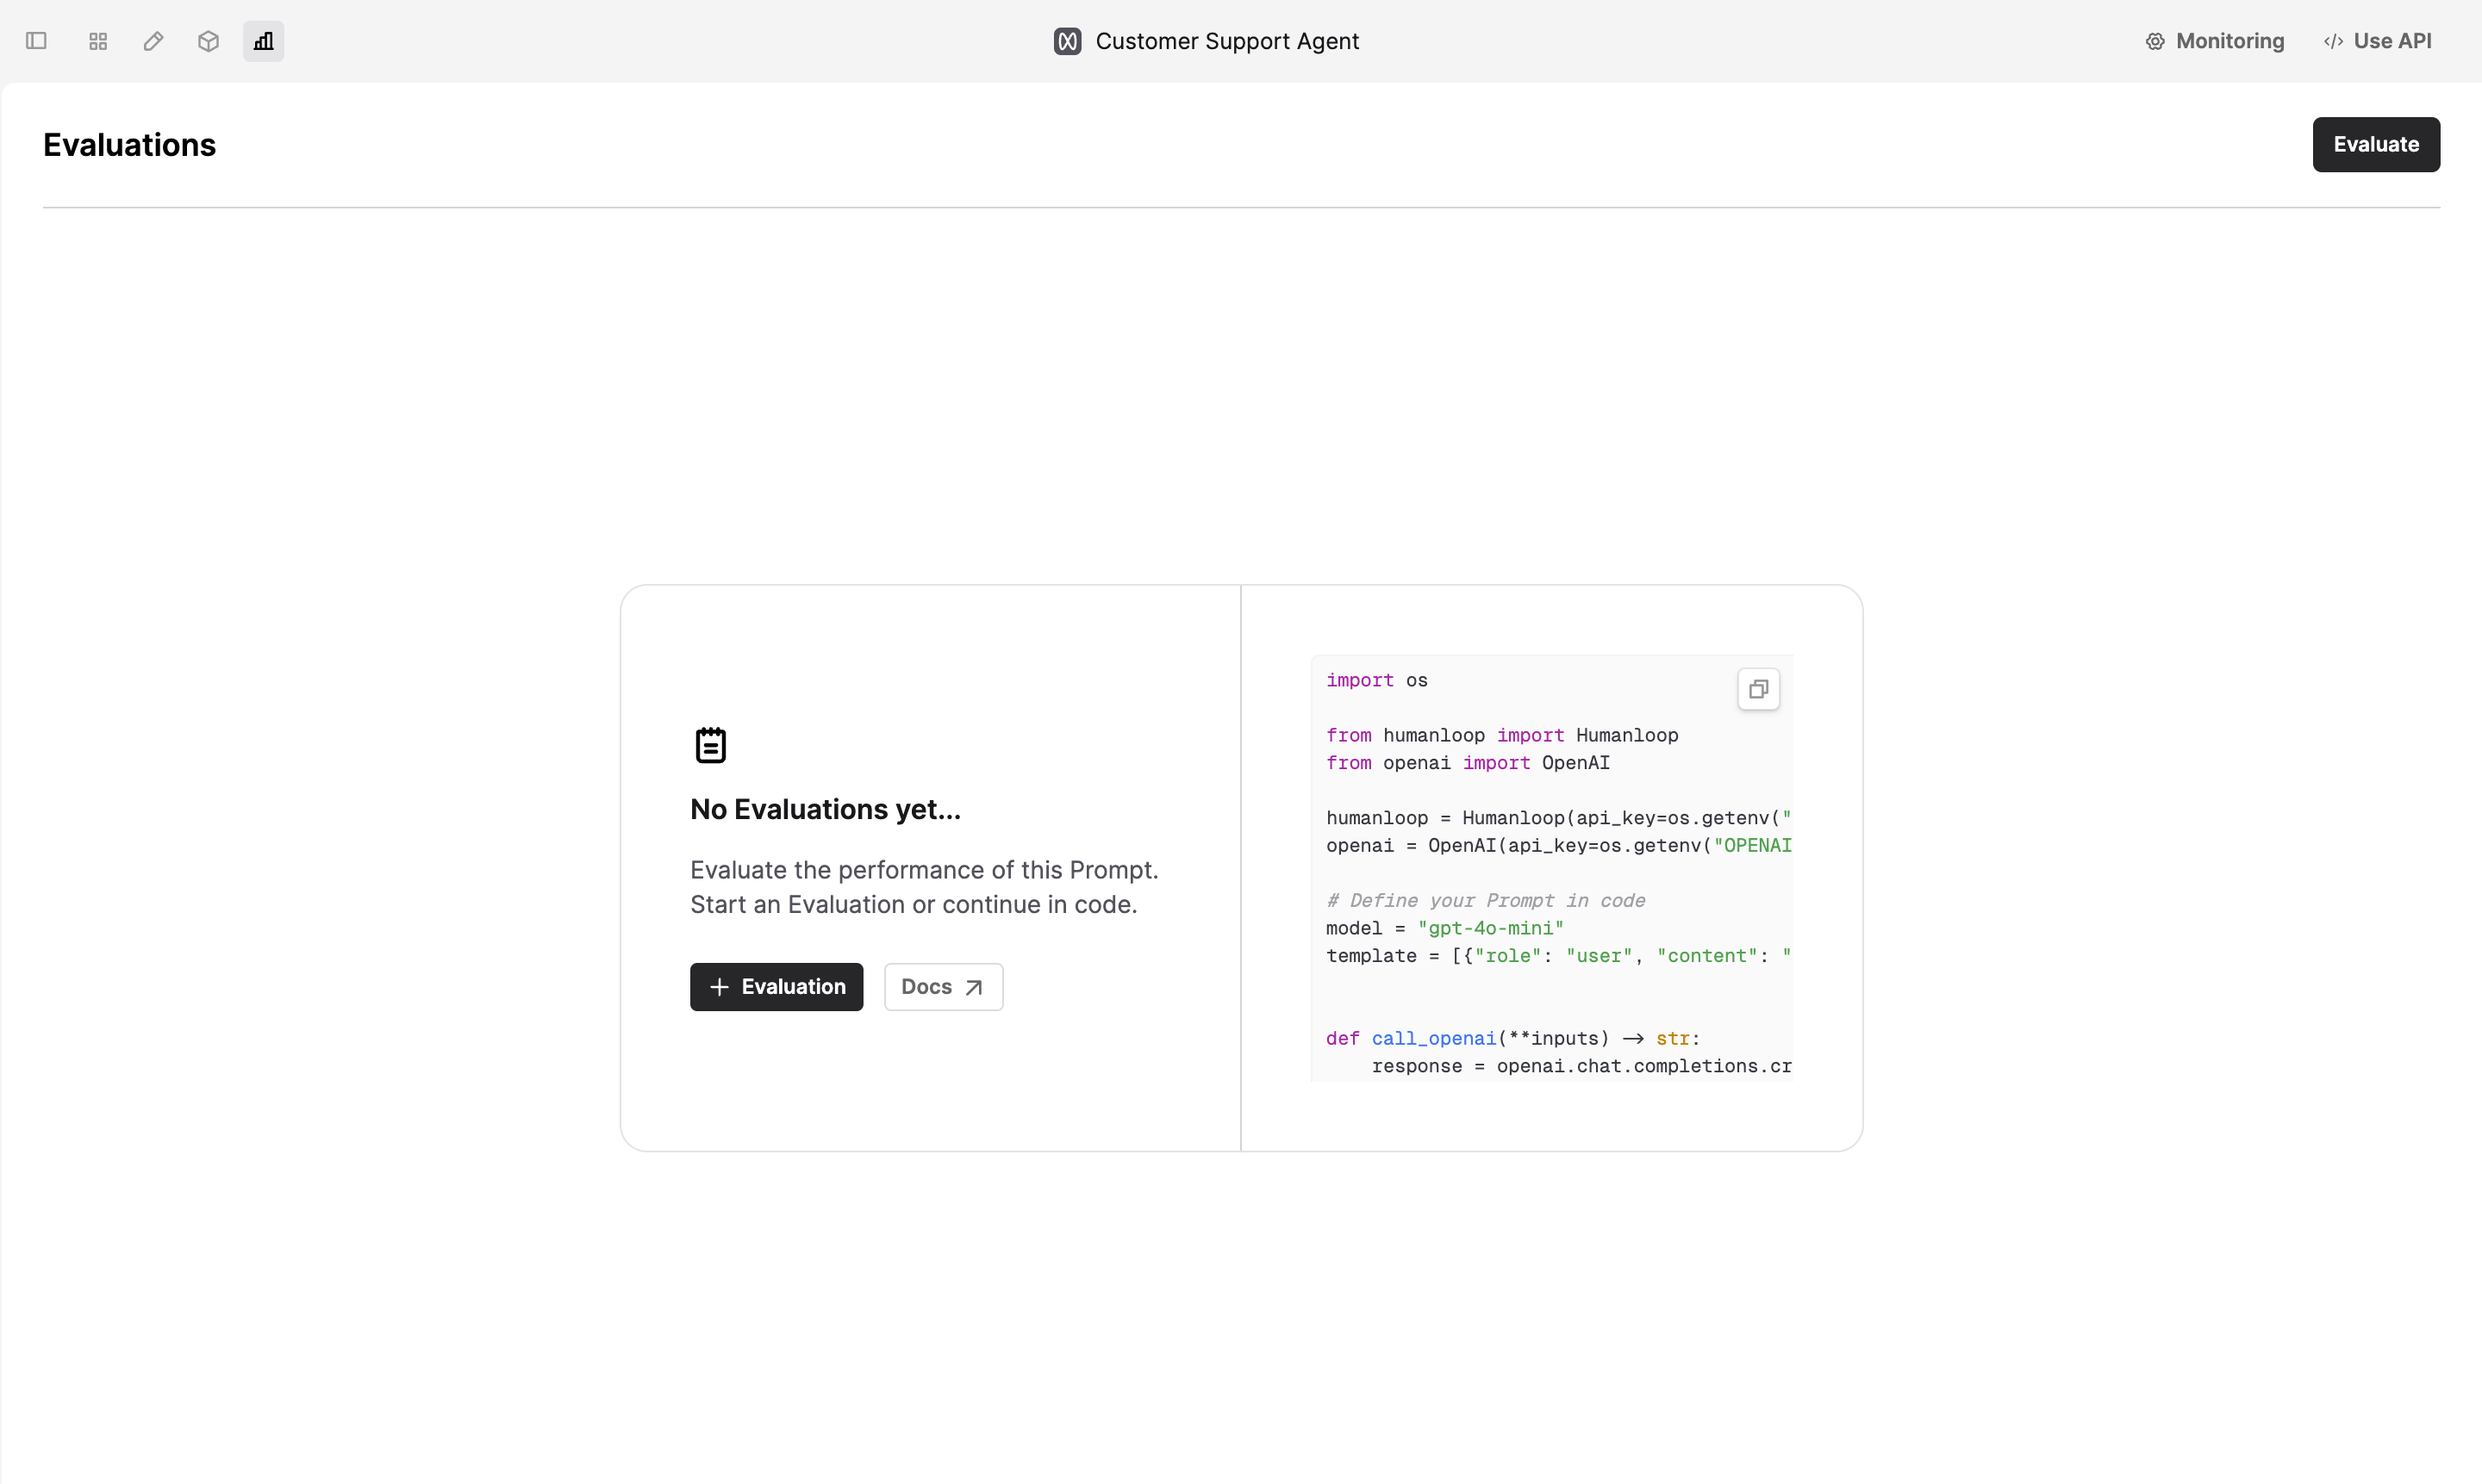Image resolution: width=2482 pixels, height=1484 pixels.
Task: Open the cube-shaped icon in the top toolbar
Action: pyautogui.click(x=208, y=41)
